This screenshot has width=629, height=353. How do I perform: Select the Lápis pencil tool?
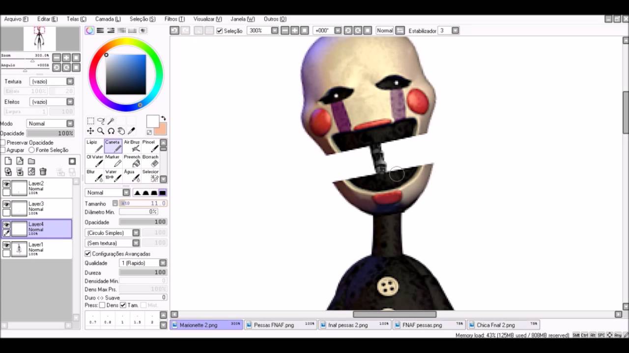94,146
